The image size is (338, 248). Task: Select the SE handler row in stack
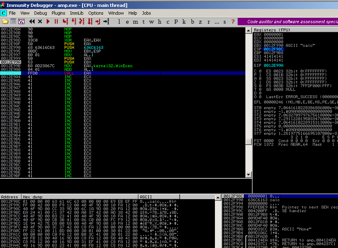click(x=280, y=211)
